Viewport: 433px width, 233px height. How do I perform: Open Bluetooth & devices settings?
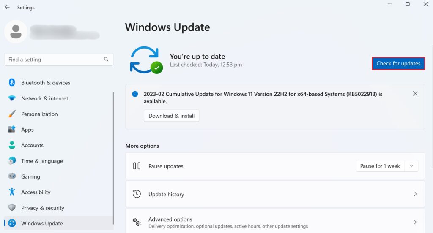click(58, 82)
